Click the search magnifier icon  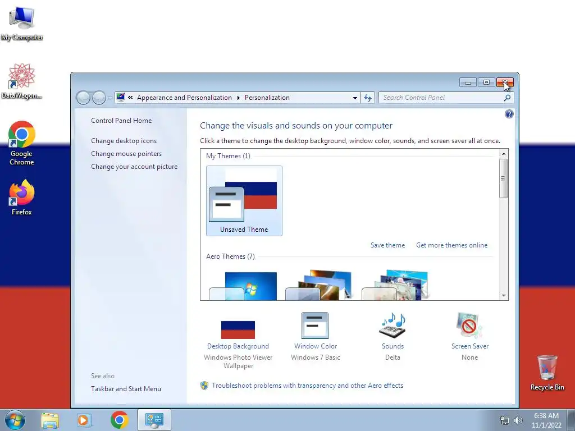[x=507, y=98]
